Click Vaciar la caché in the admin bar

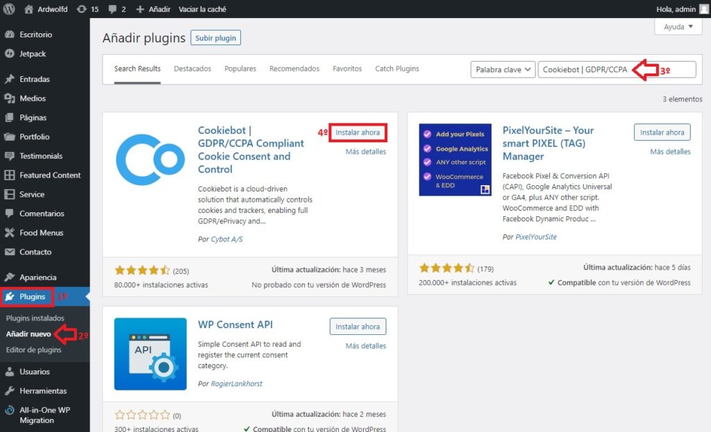point(202,9)
